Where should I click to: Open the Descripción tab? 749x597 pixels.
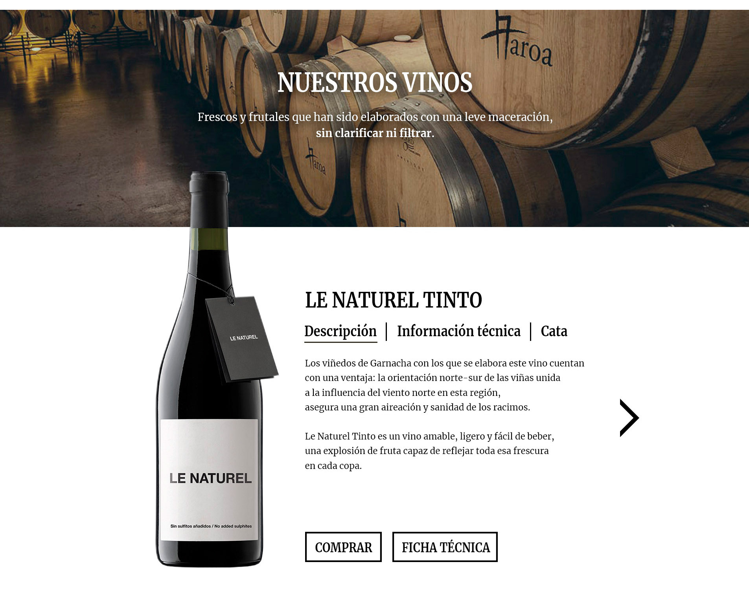(340, 331)
